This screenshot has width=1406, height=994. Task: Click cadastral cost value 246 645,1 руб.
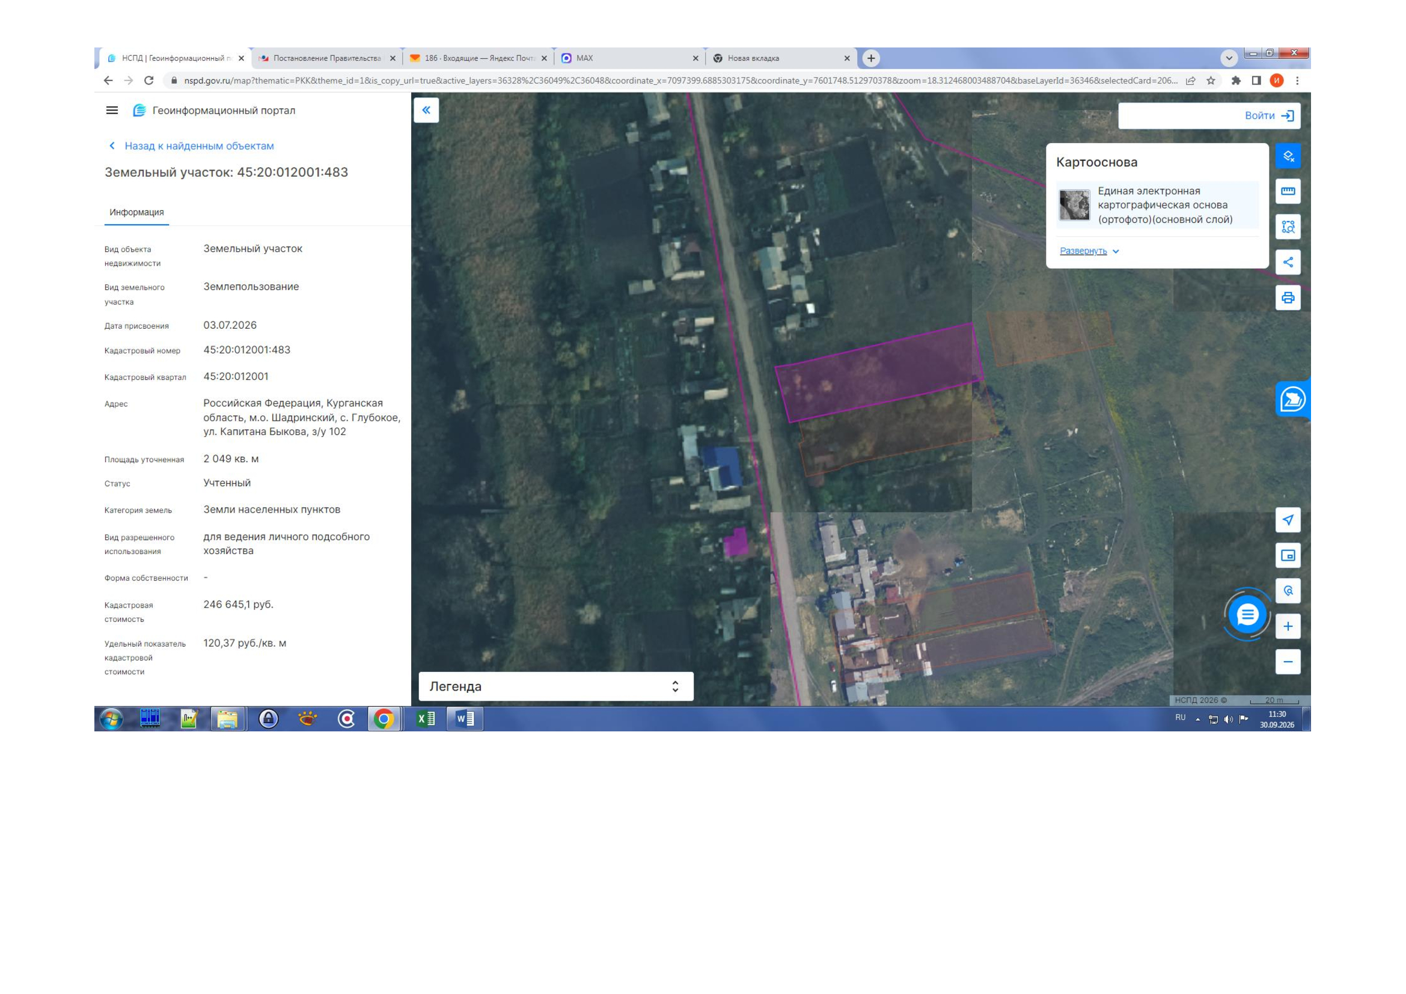(238, 605)
